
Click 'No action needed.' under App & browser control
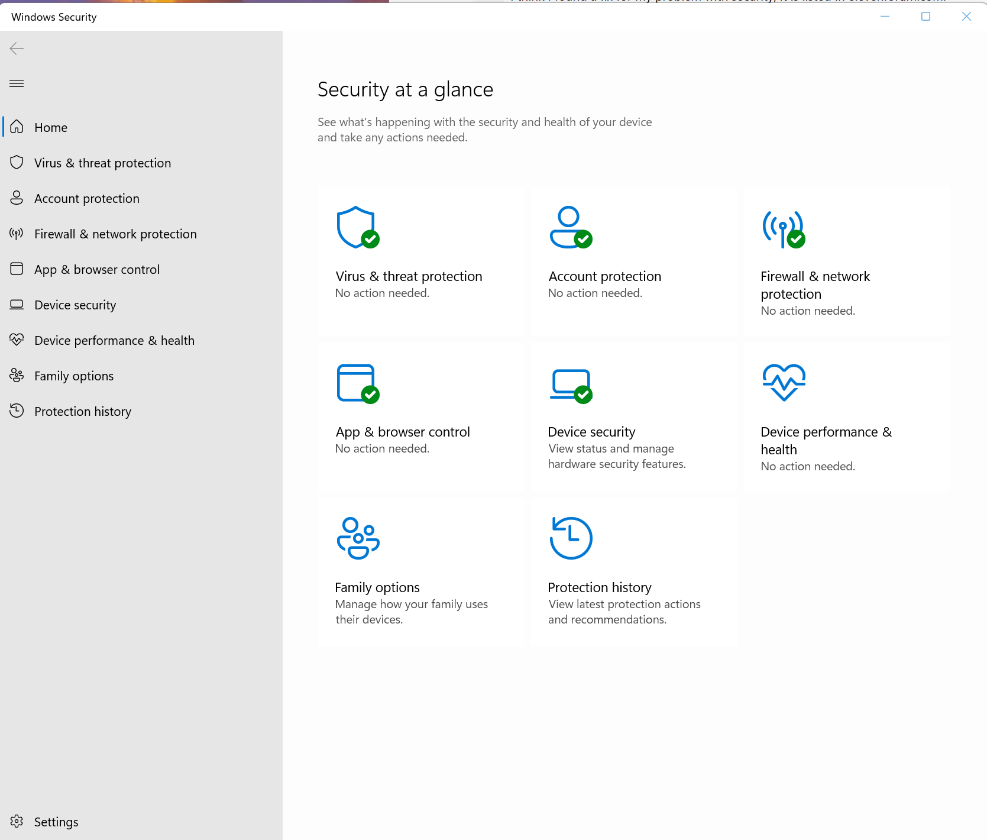pyautogui.click(x=382, y=448)
